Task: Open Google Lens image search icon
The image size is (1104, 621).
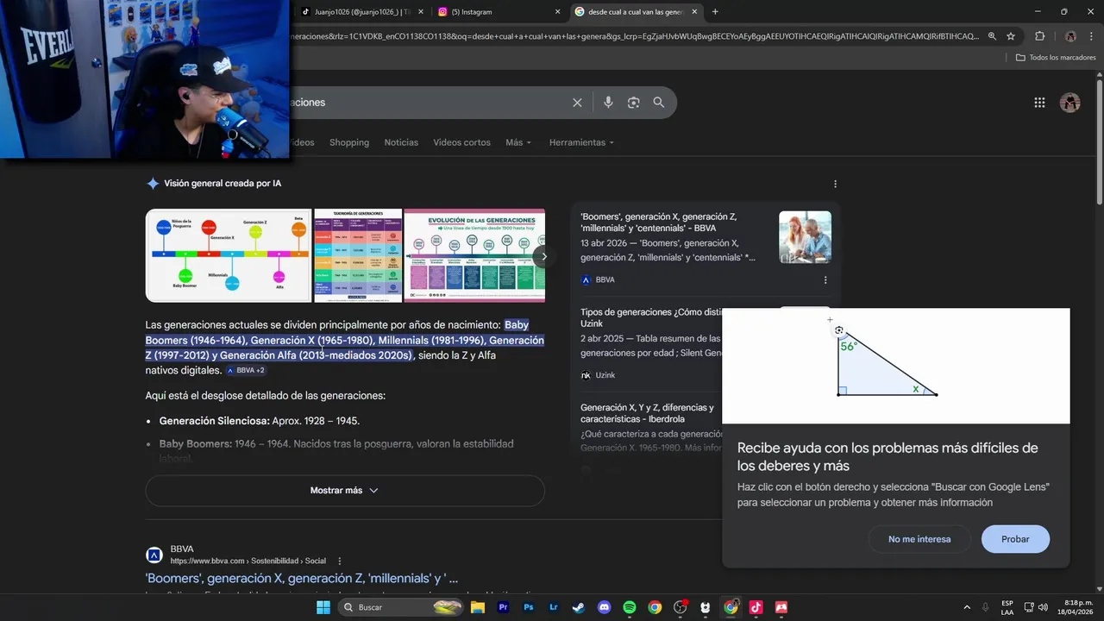Action: pos(633,103)
